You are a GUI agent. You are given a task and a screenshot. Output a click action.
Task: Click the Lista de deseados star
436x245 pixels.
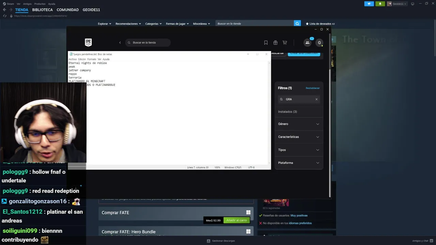coord(307,24)
